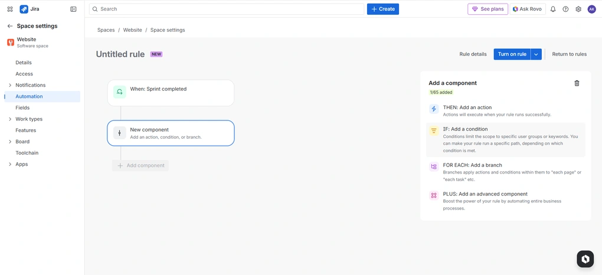Click Add component button below the rule
The height and width of the screenshot is (275, 602).
pyautogui.click(x=140, y=166)
